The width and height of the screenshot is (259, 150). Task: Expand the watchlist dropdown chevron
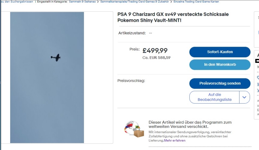244,97
